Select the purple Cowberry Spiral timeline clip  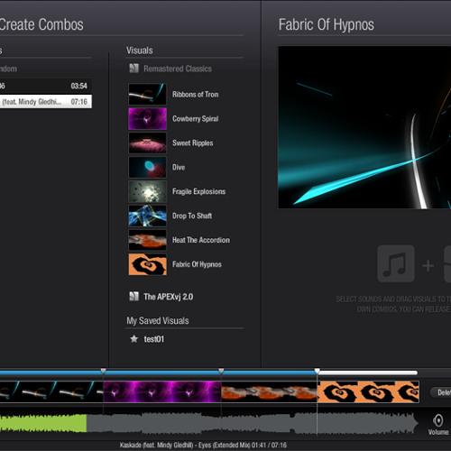162,391
